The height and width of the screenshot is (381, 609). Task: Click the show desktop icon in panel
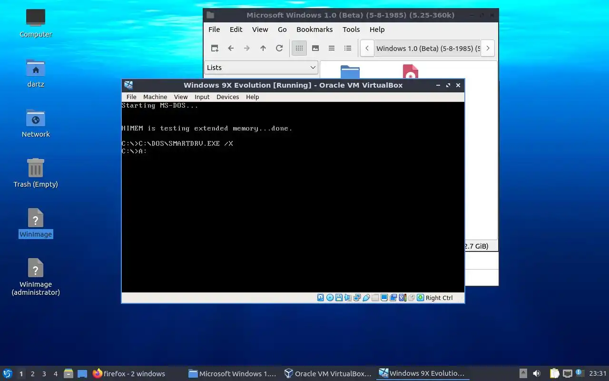point(82,374)
